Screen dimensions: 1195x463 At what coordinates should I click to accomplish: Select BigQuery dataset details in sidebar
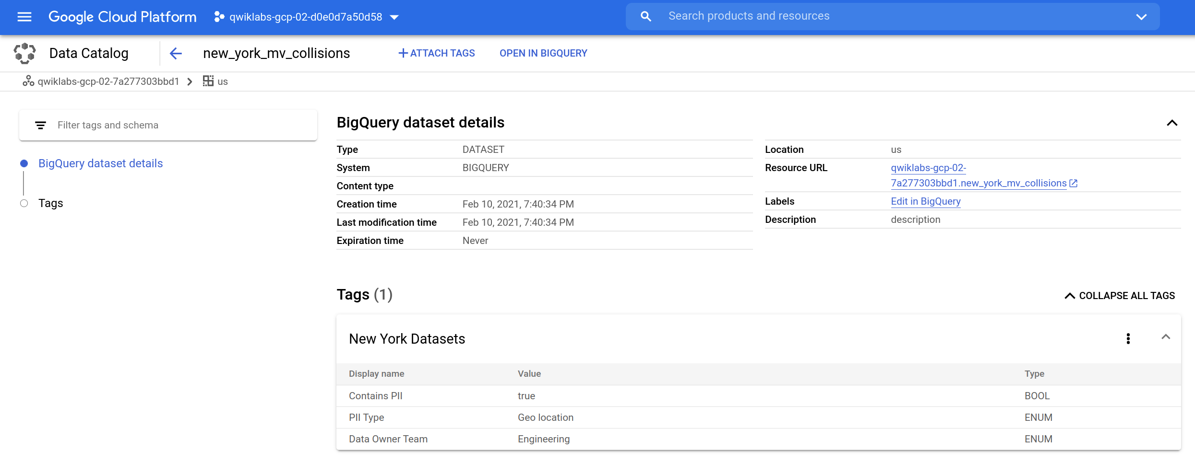[x=101, y=163]
